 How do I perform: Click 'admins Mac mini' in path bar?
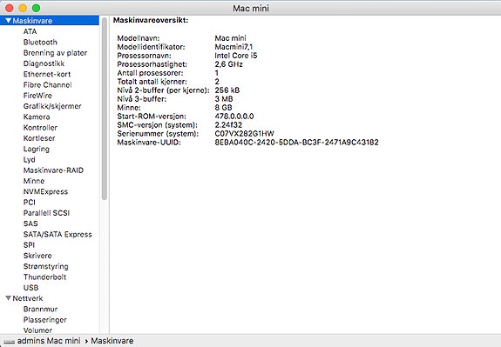click(x=49, y=341)
